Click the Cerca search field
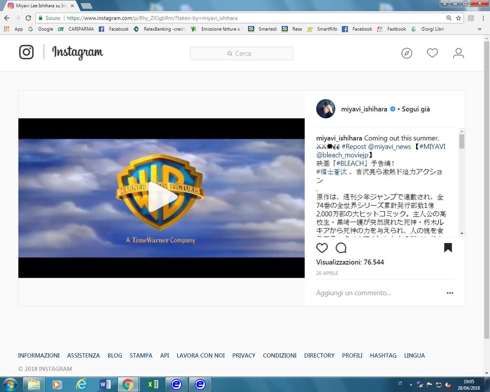 coord(242,53)
